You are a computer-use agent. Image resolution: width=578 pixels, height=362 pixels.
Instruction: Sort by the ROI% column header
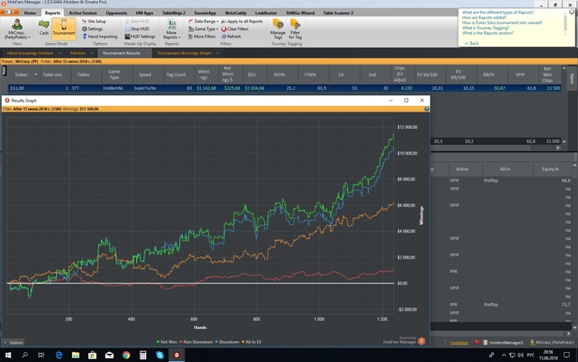pos(279,74)
